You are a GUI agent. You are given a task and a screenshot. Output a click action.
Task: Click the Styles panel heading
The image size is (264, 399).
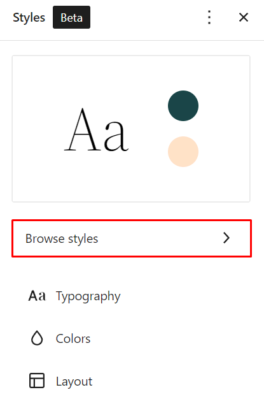[29, 18]
